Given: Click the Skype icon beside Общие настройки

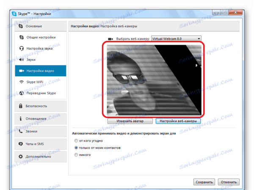Looking at the screenshot, I should coord(22,37).
